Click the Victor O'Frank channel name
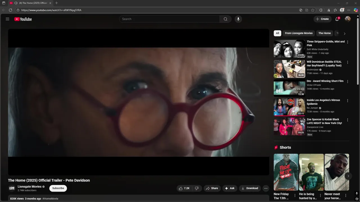The height and width of the screenshot is (202, 360). 314,85
